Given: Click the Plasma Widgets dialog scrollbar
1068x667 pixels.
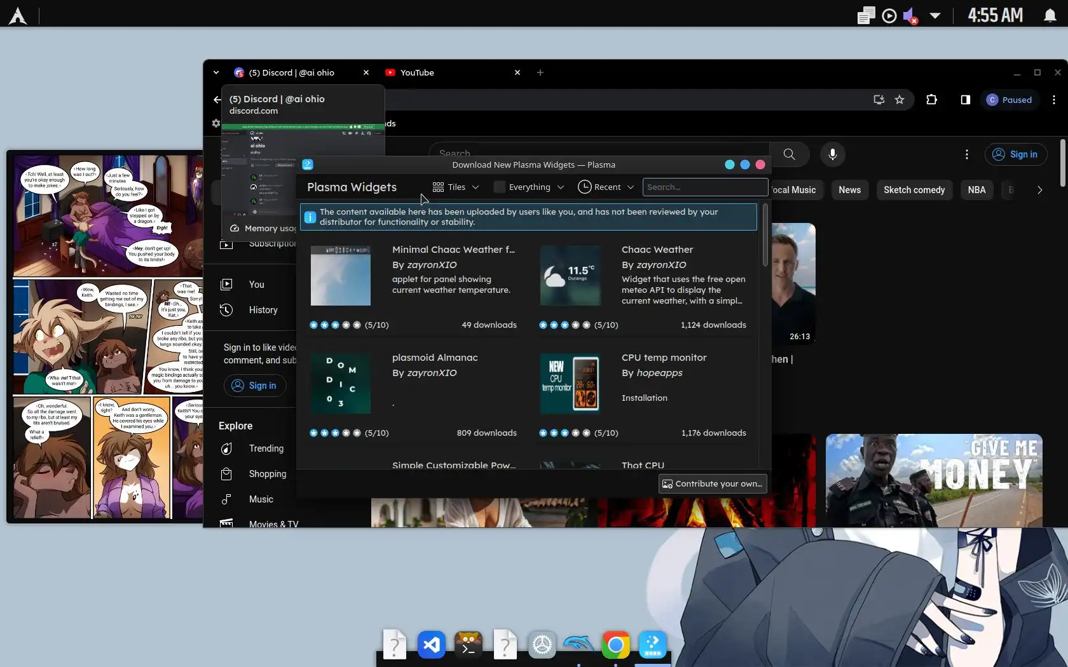Looking at the screenshot, I should click(765, 235).
